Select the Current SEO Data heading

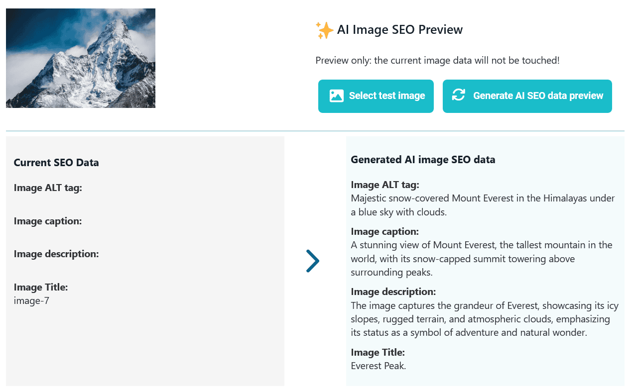[56, 163]
